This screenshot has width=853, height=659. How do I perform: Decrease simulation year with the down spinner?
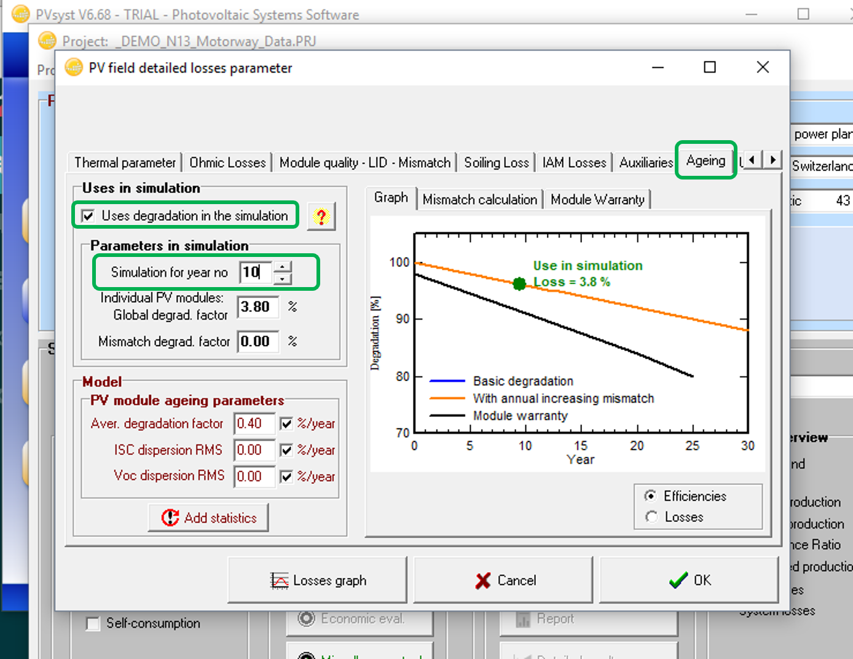click(282, 278)
